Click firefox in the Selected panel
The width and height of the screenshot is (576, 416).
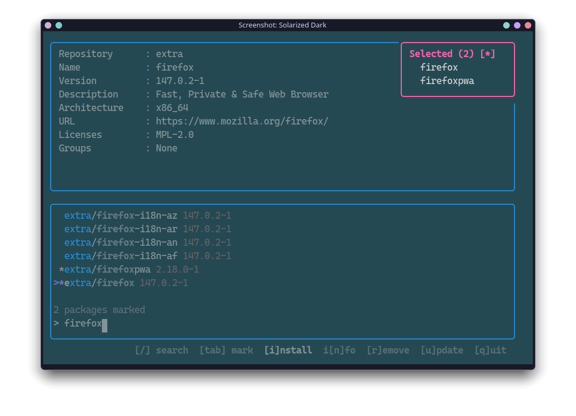click(438, 67)
